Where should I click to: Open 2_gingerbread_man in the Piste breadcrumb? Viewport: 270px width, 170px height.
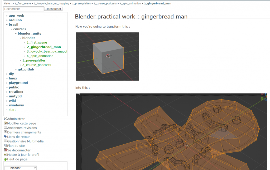158,3
